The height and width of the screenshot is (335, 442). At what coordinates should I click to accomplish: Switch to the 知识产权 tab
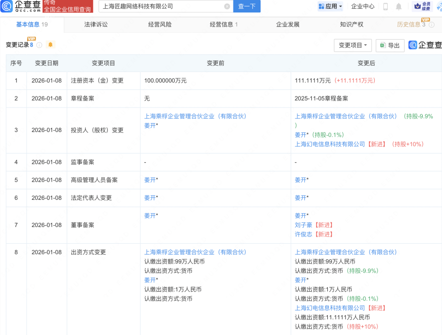click(353, 24)
